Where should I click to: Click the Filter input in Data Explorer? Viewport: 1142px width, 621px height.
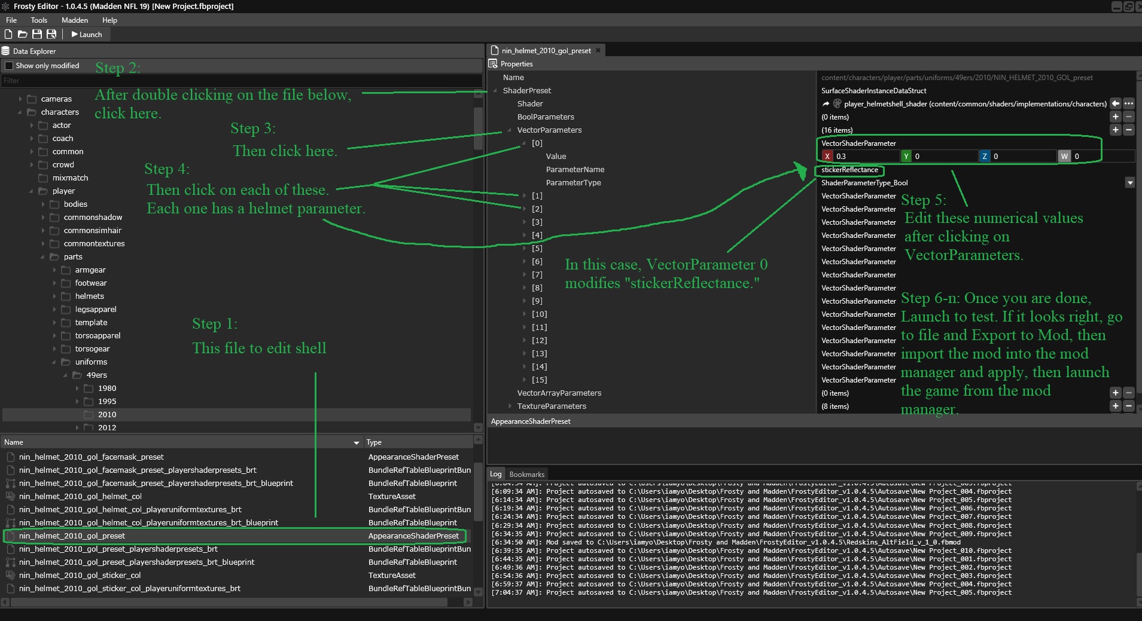coord(242,80)
